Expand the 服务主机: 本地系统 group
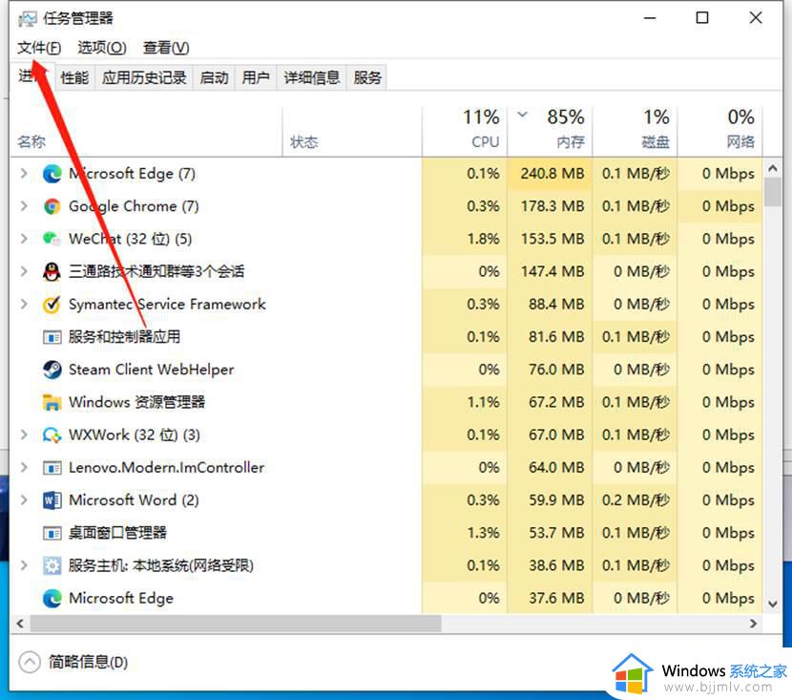This screenshot has width=792, height=700. [x=24, y=565]
